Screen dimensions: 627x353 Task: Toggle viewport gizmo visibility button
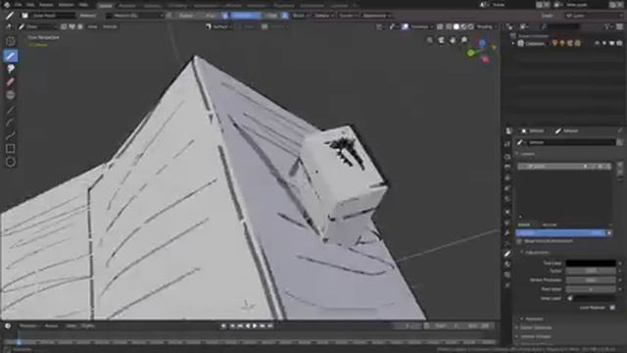(x=392, y=26)
